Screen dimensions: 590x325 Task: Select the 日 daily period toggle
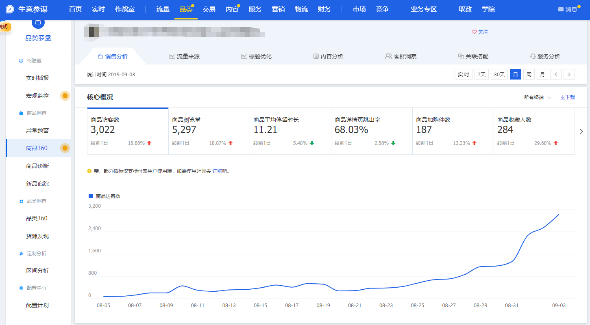point(515,75)
